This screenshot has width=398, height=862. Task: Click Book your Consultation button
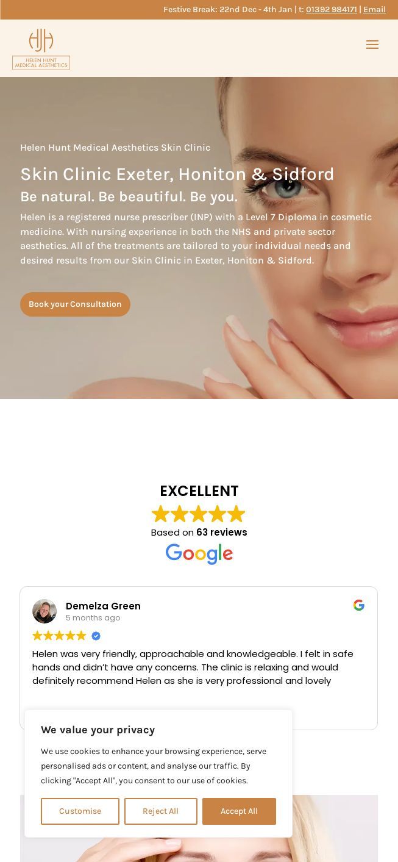(x=75, y=304)
